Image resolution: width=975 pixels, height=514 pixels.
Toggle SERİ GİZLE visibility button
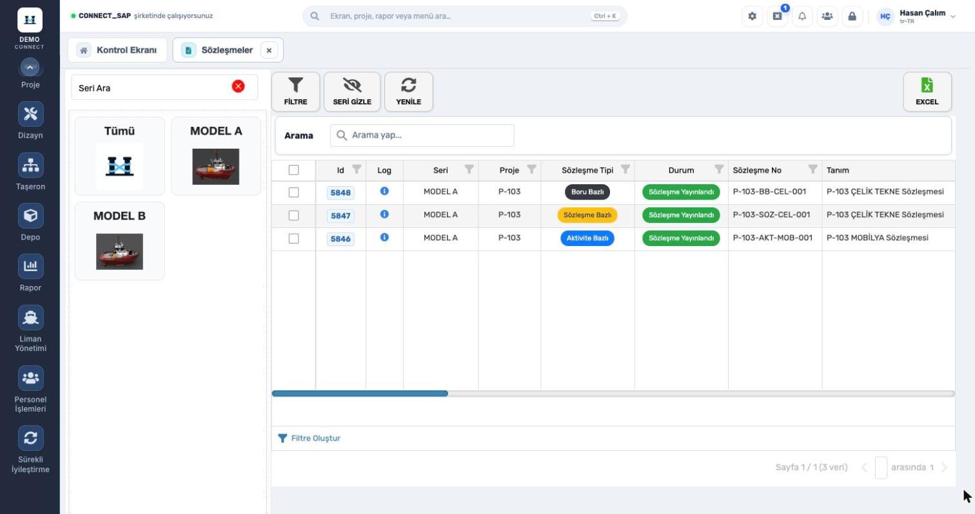[x=352, y=91]
